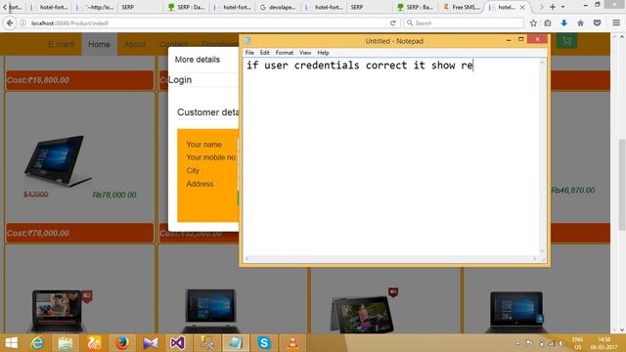626x352 pixels.
Task: Open the Notepad Format menu
Action: 285,53
